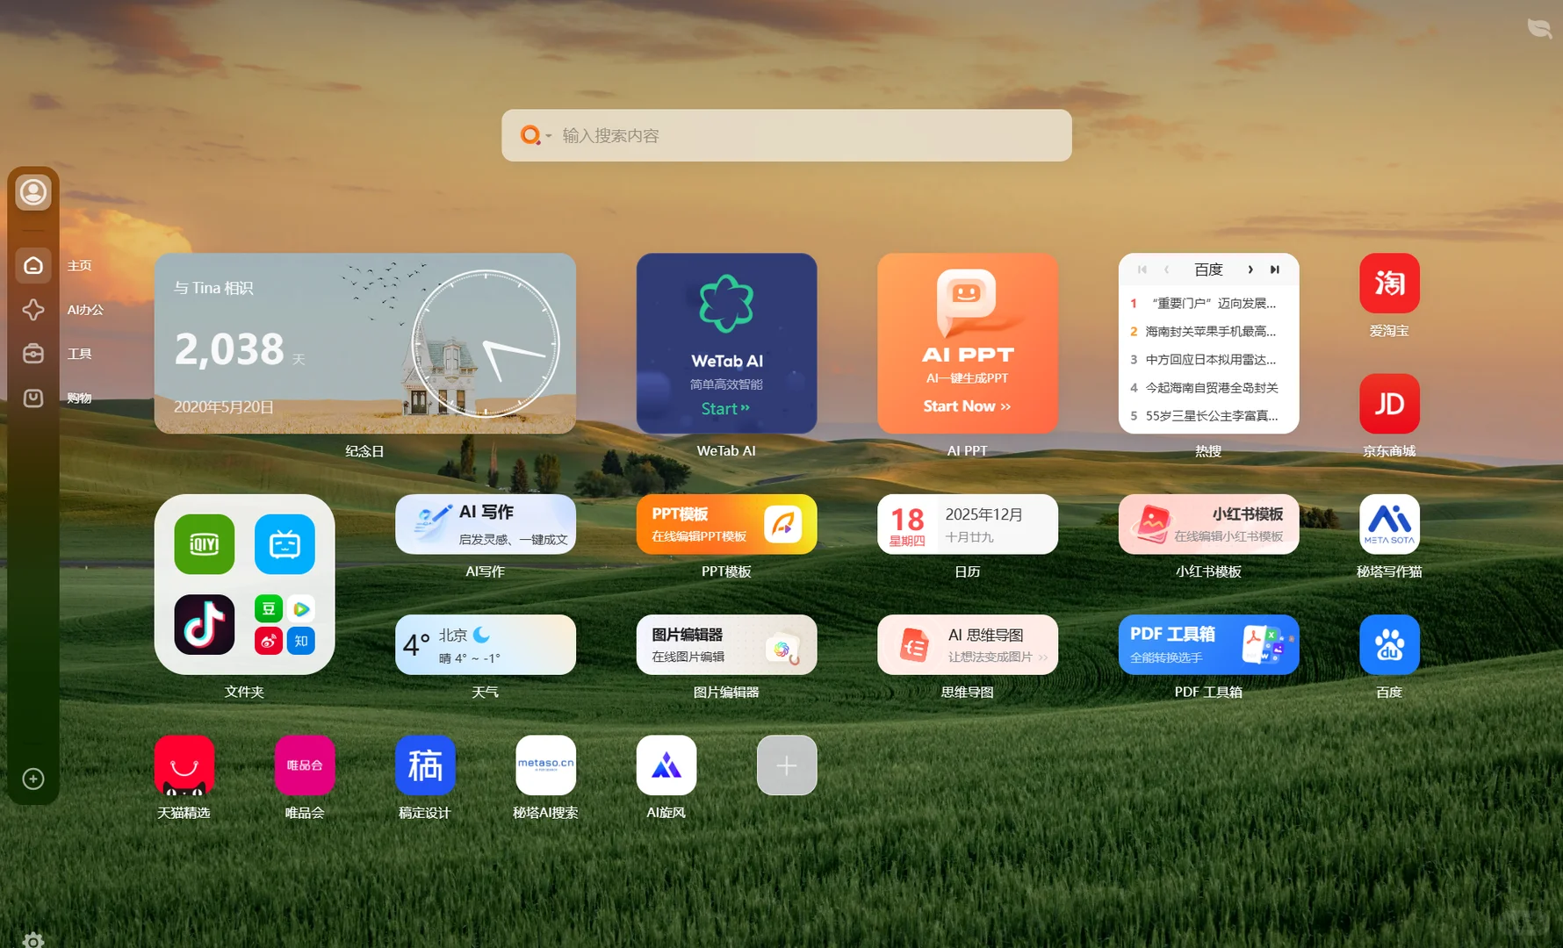Open hot search 海南封关苹果手机最高...
1563x948 pixels.
[1208, 331]
